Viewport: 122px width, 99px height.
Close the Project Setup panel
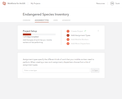(x=98, y=31)
